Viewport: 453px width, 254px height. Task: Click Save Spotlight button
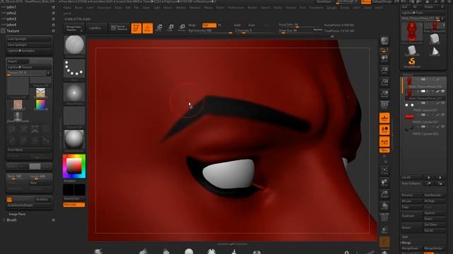[29, 45]
